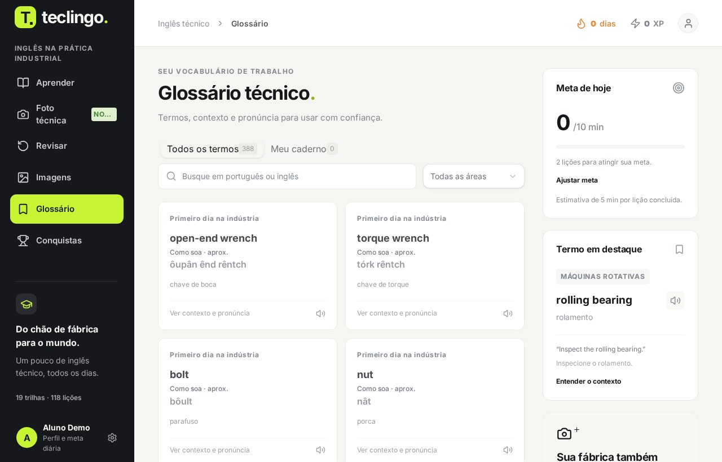Click the search magnifier icon
The image size is (722, 462).
click(171, 176)
